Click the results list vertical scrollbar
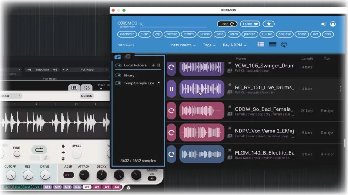Image resolution: width=348 pixels, height=195 pixels. pos(345,143)
